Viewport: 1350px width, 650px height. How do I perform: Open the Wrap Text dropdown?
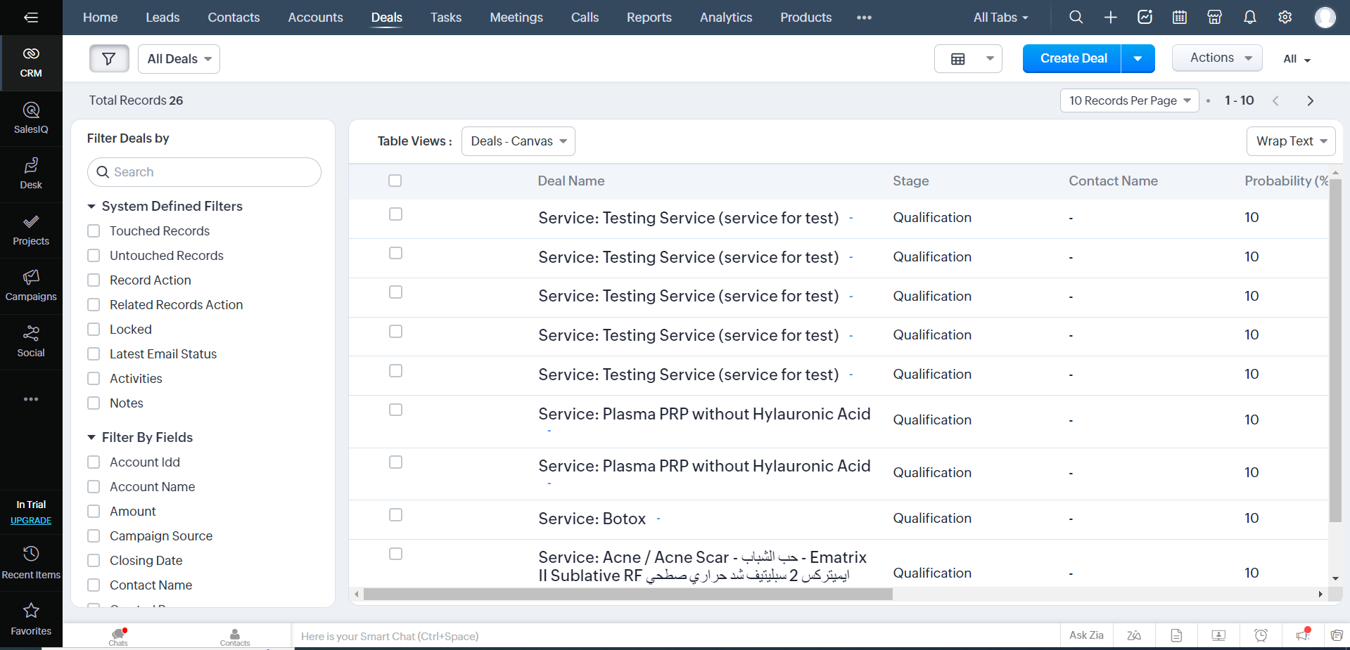pos(1291,141)
